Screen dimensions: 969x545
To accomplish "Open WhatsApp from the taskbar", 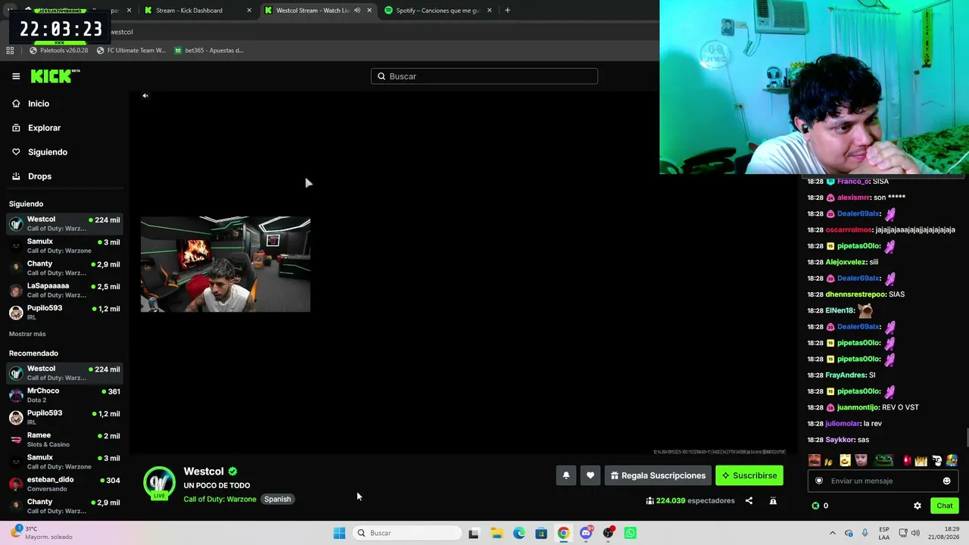I will tap(631, 533).
